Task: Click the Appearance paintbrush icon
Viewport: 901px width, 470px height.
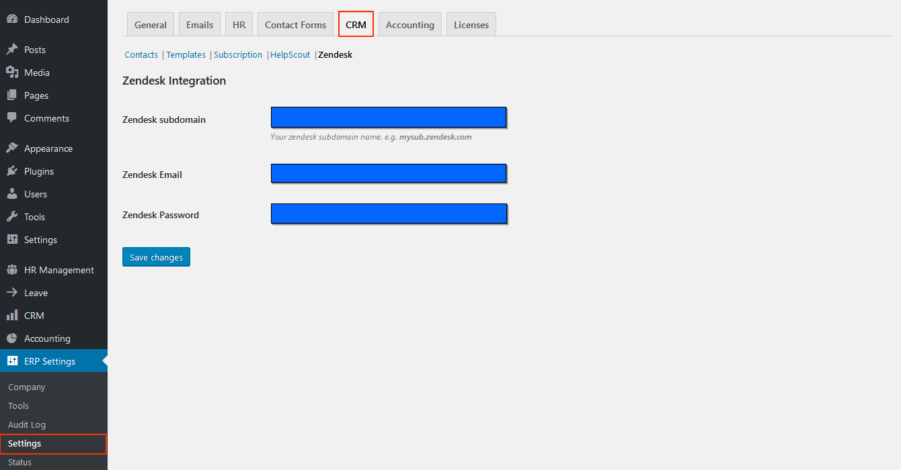Action: pos(12,148)
